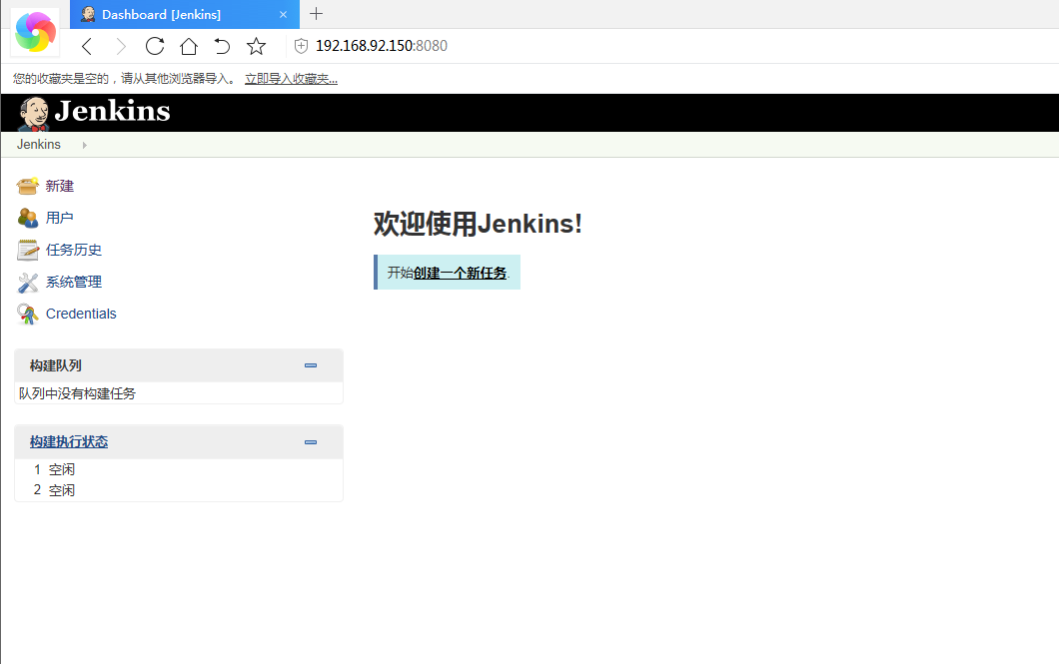This screenshot has width=1059, height=664.
Task: Go back with browser back arrow
Action: (87, 46)
